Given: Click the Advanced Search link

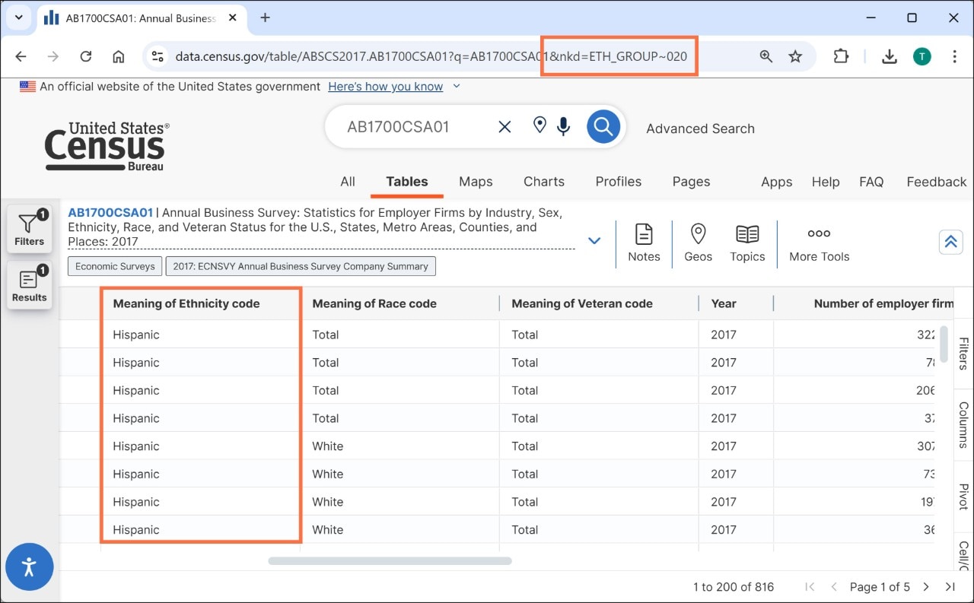Looking at the screenshot, I should (x=700, y=129).
